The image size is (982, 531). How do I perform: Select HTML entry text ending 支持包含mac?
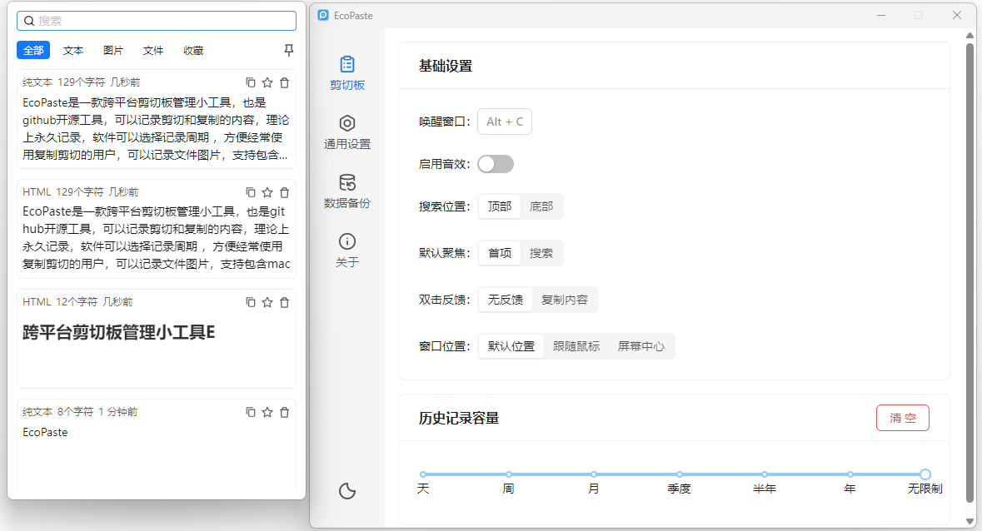156,238
